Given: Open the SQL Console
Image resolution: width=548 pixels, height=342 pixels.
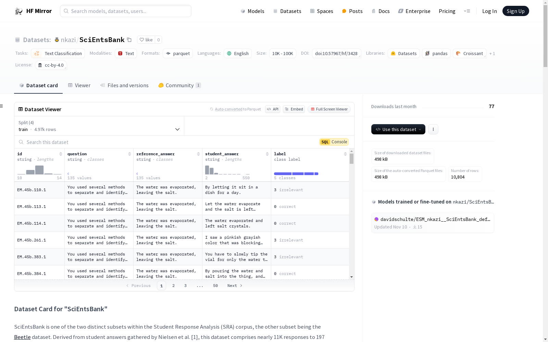Looking at the screenshot, I should [x=334, y=142].
